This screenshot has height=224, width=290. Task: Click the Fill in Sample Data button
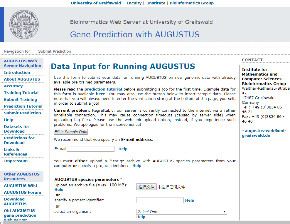tap(71, 132)
